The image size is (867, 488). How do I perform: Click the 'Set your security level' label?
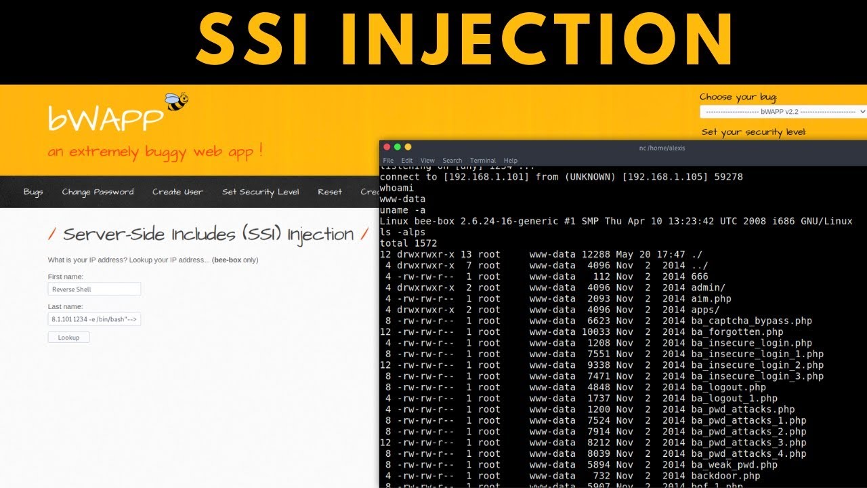(754, 132)
